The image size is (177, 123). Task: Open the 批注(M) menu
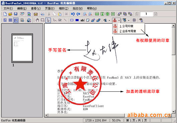coord(77,8)
